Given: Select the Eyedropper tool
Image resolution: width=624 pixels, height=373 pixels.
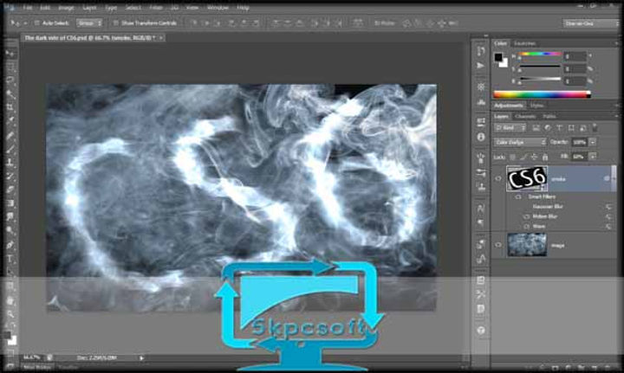Looking at the screenshot, I should point(10,121).
